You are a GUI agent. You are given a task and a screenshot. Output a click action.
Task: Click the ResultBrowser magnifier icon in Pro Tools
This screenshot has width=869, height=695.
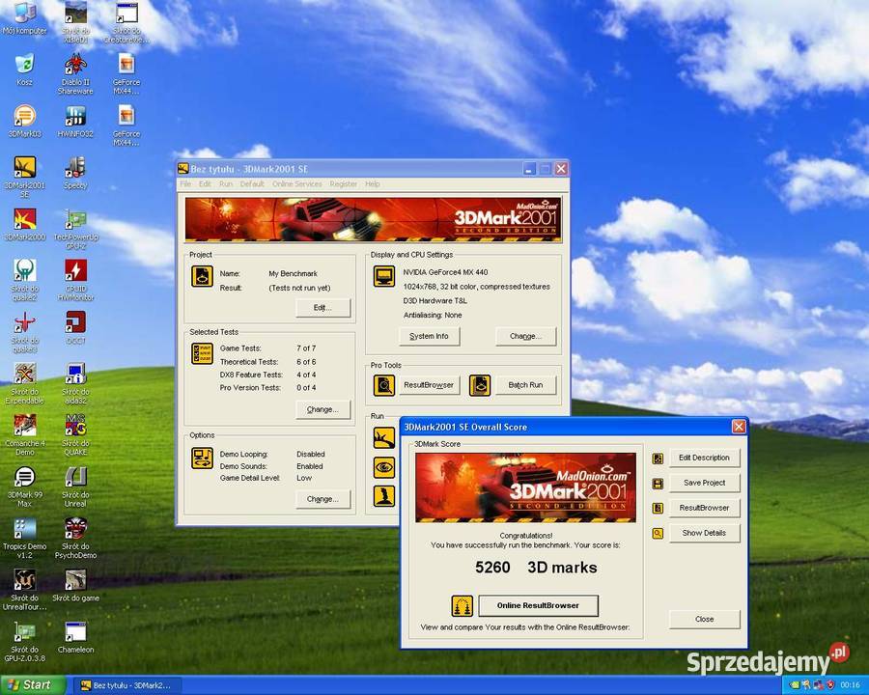click(383, 384)
